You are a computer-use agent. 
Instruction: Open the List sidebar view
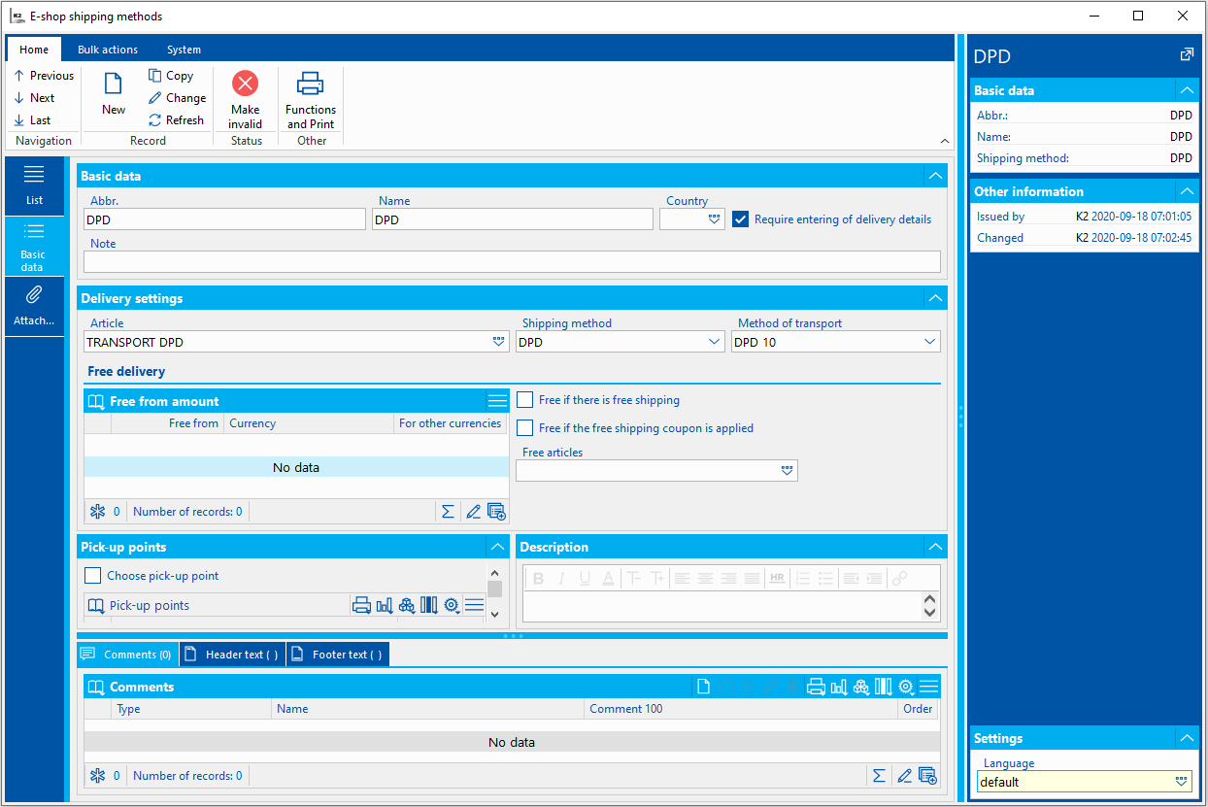[34, 185]
